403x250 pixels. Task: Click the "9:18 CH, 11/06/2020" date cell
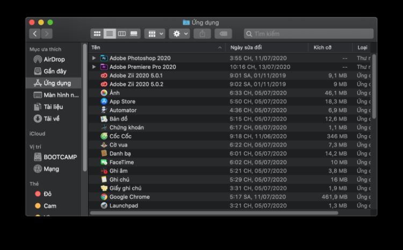(x=258, y=136)
